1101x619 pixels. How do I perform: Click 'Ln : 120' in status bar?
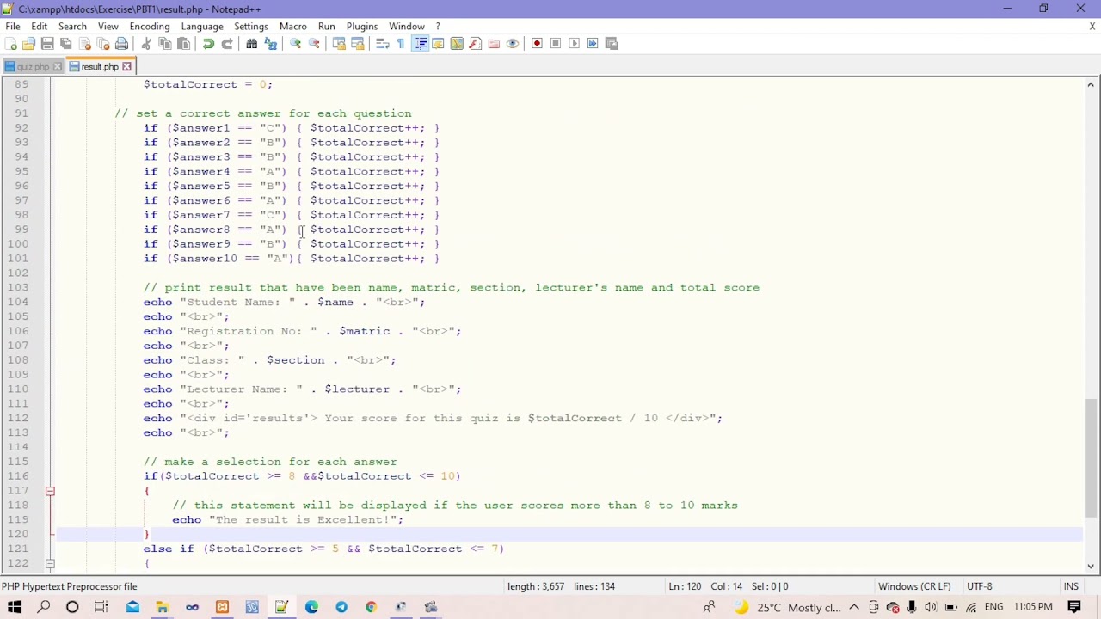[685, 586]
